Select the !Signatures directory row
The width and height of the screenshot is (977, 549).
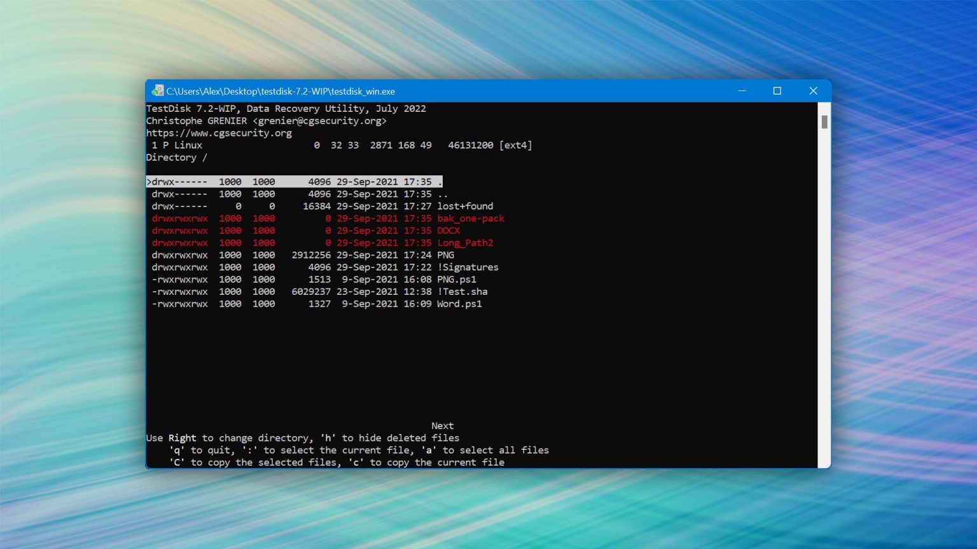pyautogui.click(x=468, y=268)
